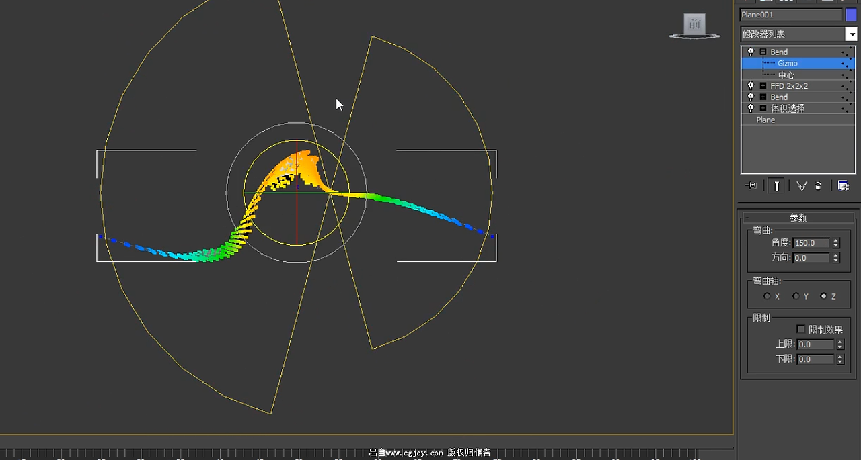
Task: Collapse the 参数 rollout header
Action: pyautogui.click(x=798, y=218)
